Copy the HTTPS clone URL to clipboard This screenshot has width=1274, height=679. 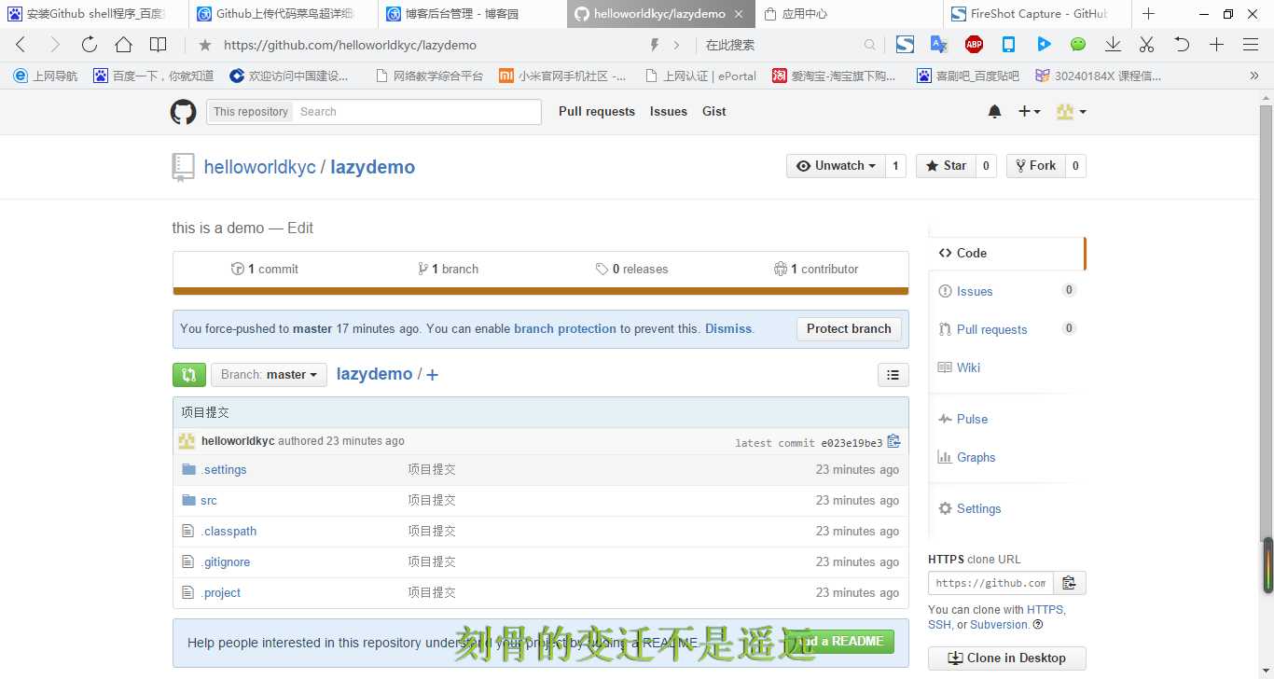click(1069, 583)
